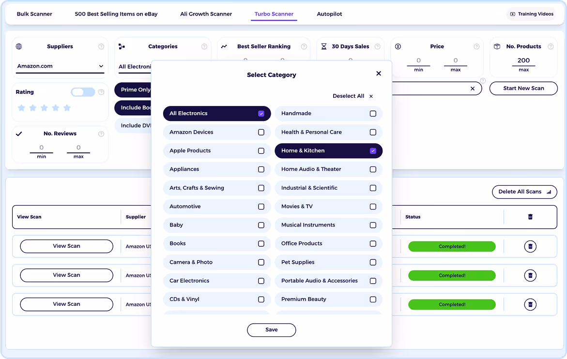Check the Musical Instruments category
Screen dimensions: 567x359
[373, 225]
